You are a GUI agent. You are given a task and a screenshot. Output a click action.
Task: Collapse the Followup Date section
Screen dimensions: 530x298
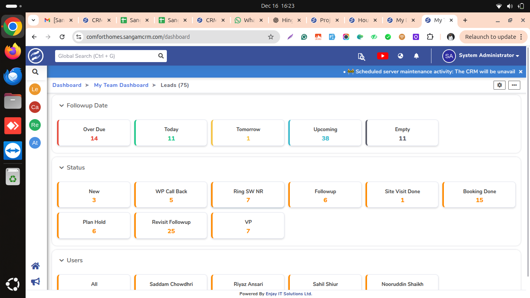tap(61, 106)
